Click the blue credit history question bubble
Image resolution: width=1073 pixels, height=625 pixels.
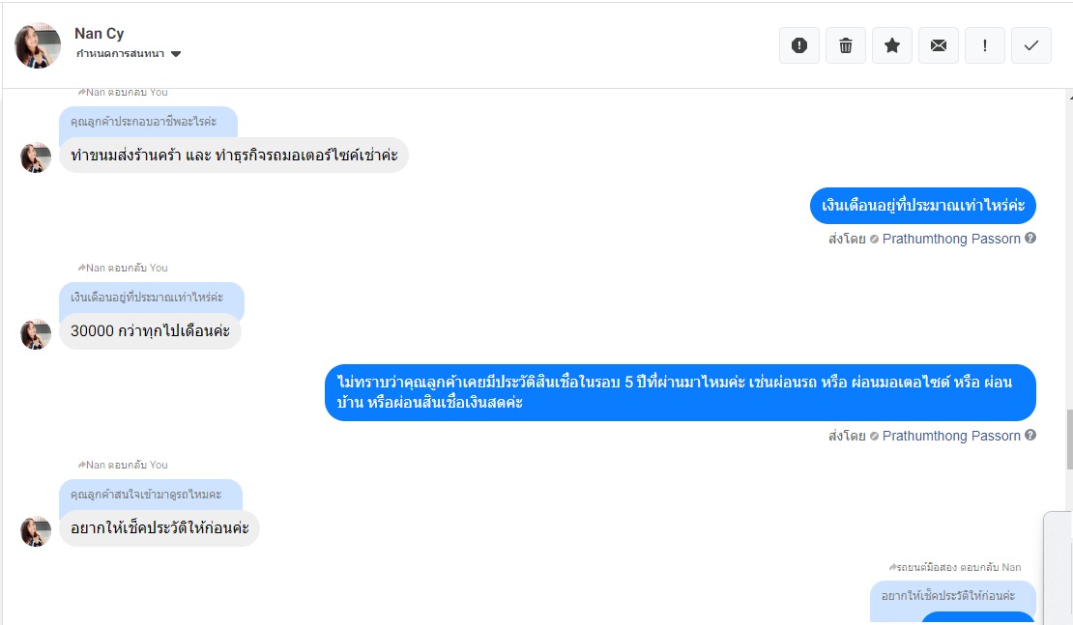click(680, 392)
